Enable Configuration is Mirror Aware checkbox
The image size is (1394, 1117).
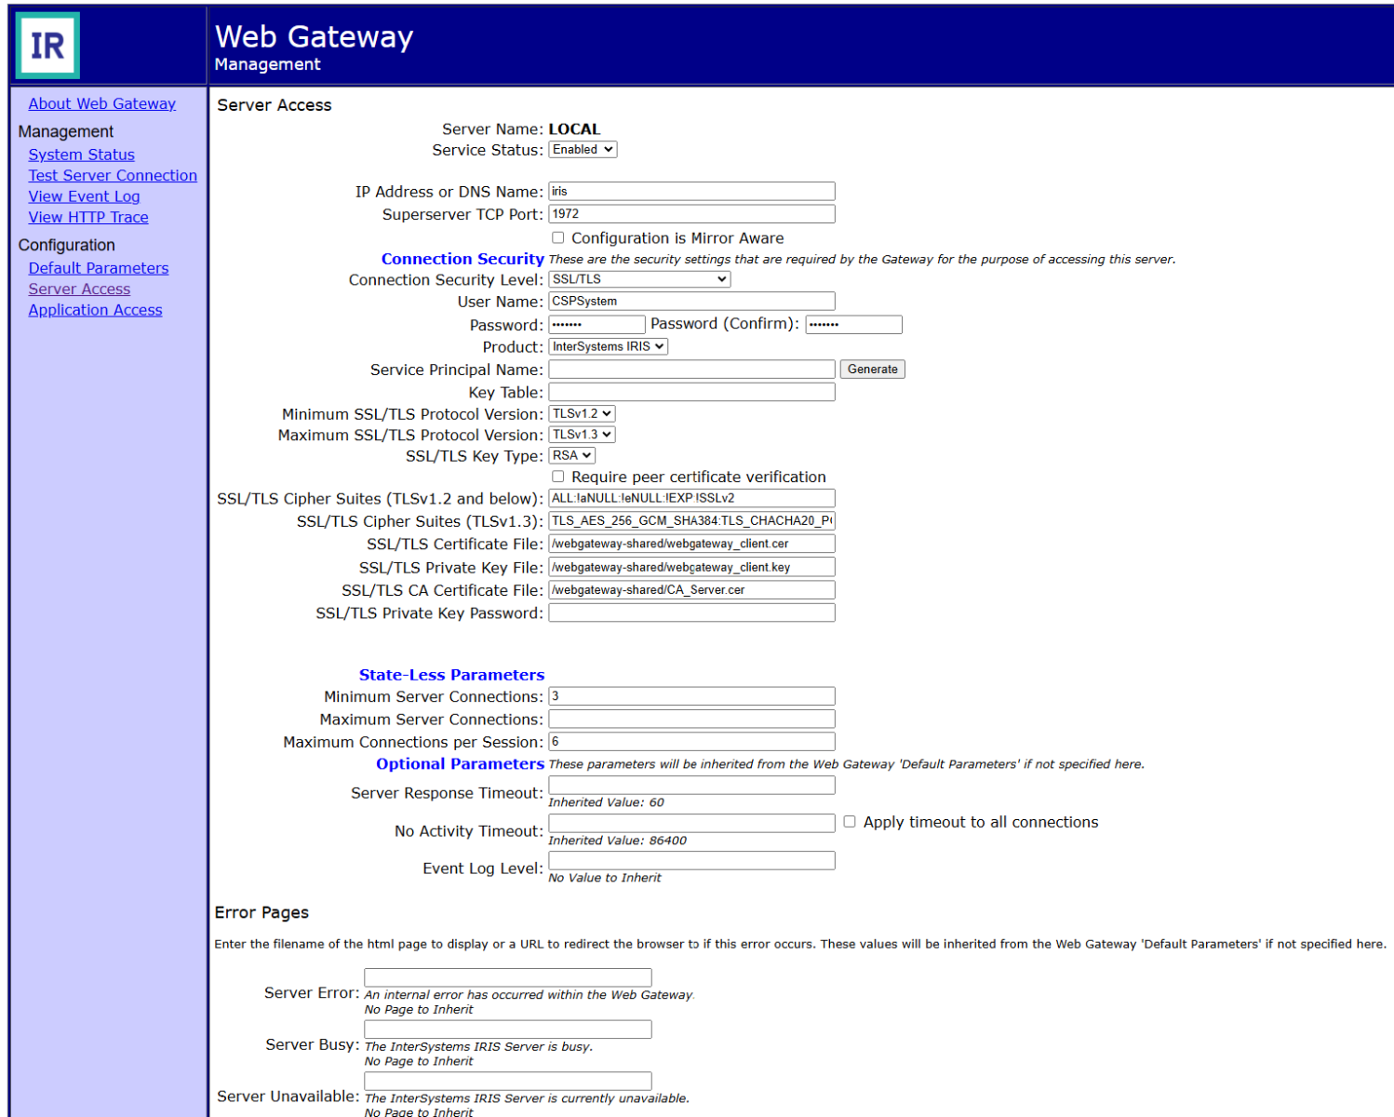point(558,238)
